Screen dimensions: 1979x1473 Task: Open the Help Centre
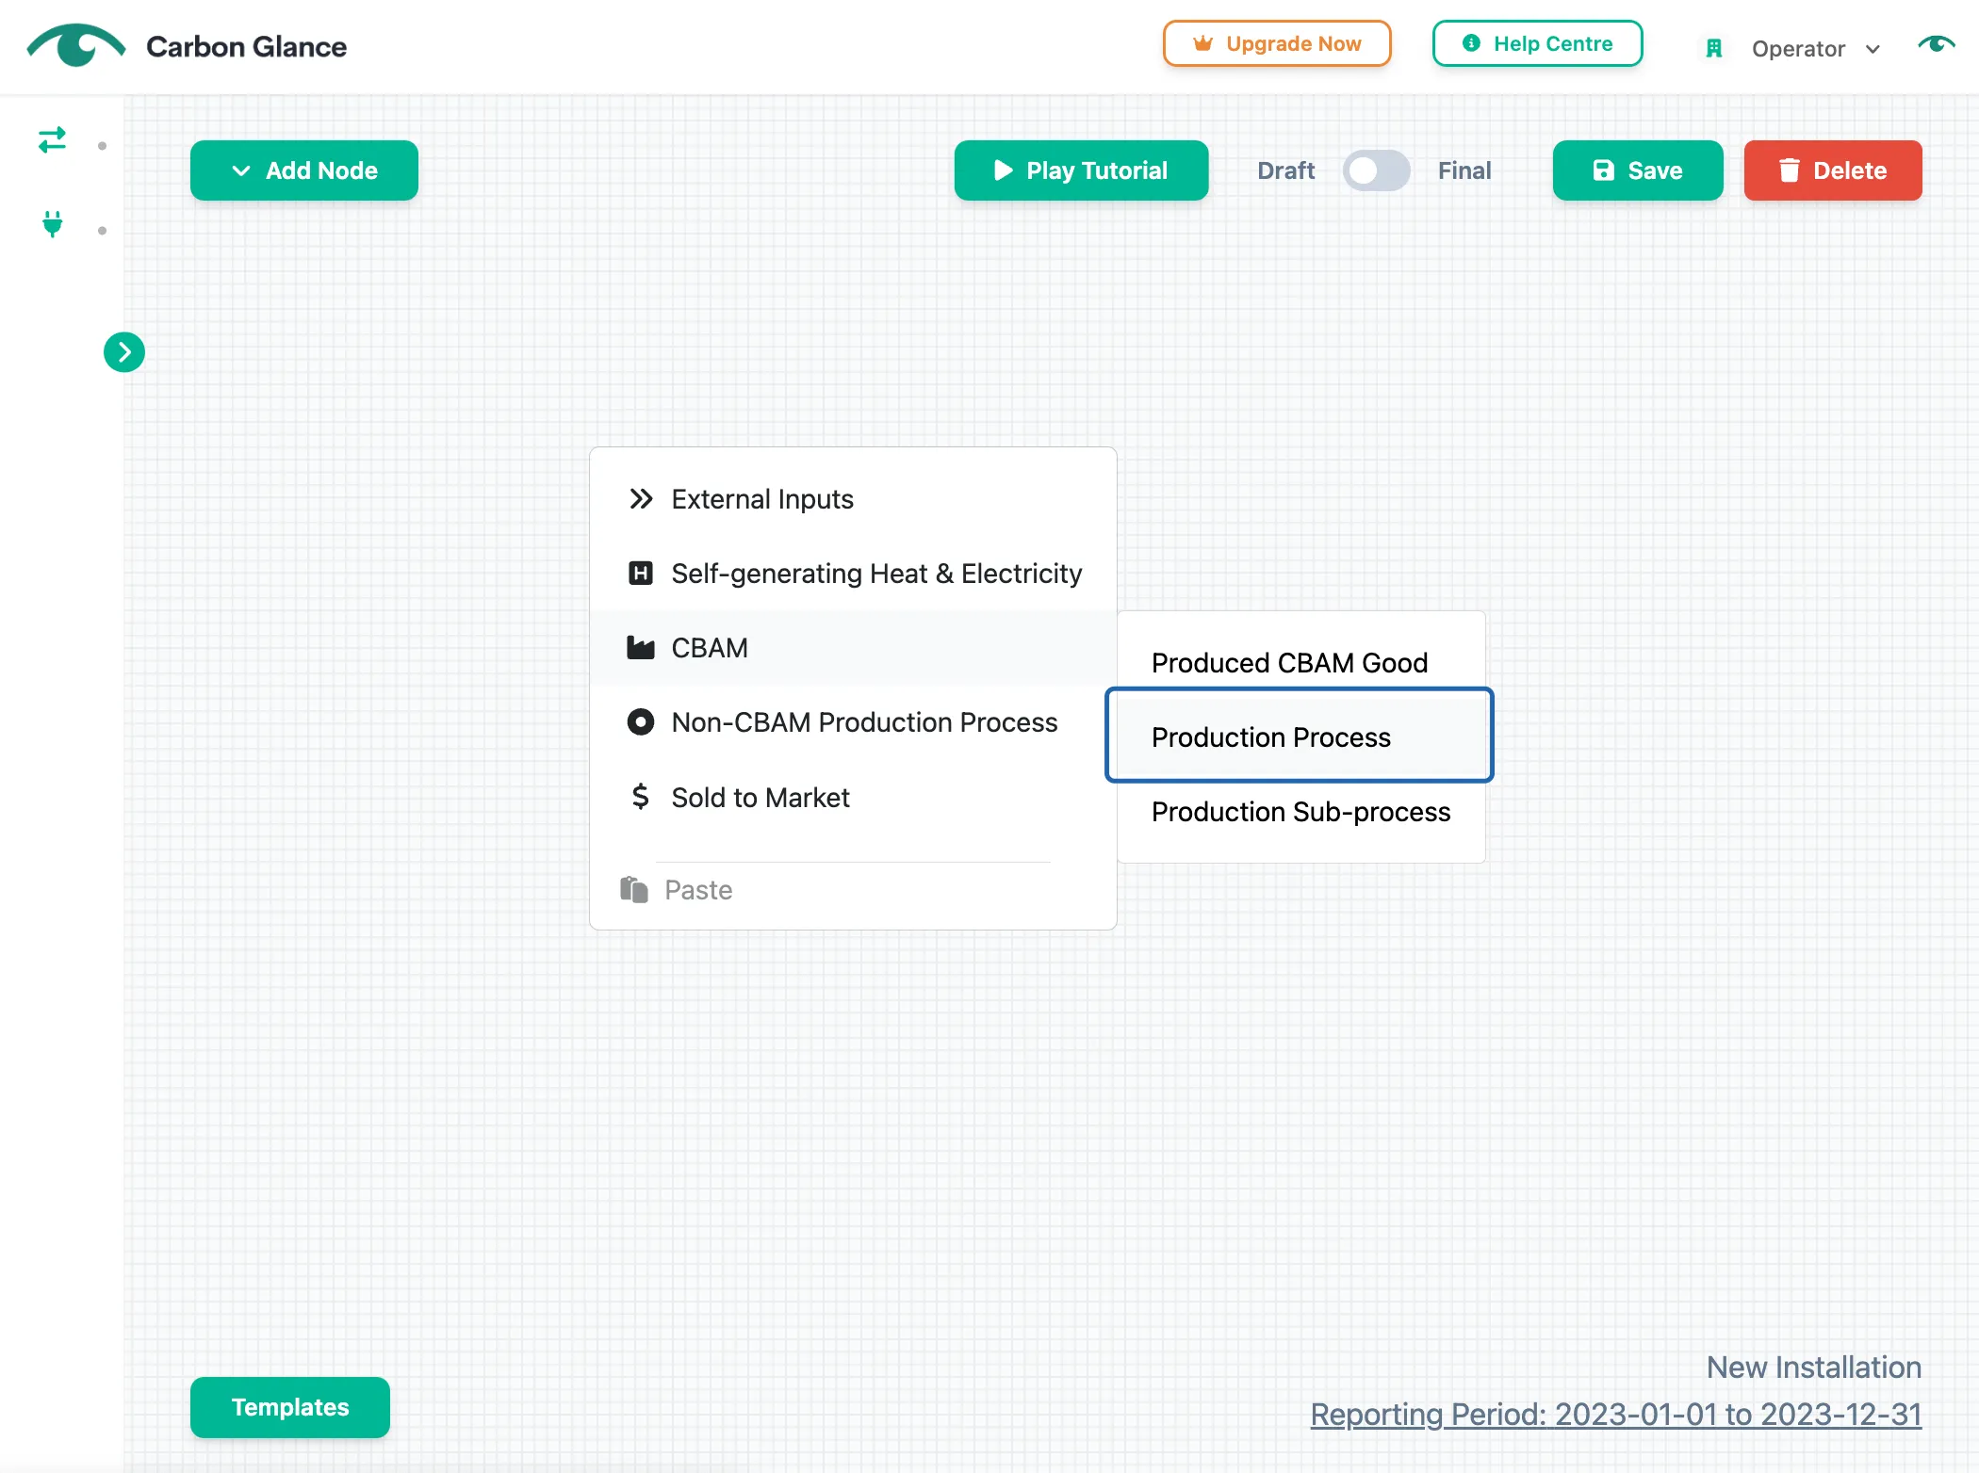tap(1538, 43)
